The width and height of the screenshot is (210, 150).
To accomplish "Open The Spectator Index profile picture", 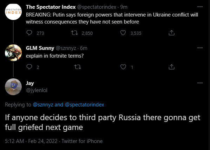I will 13,12.
